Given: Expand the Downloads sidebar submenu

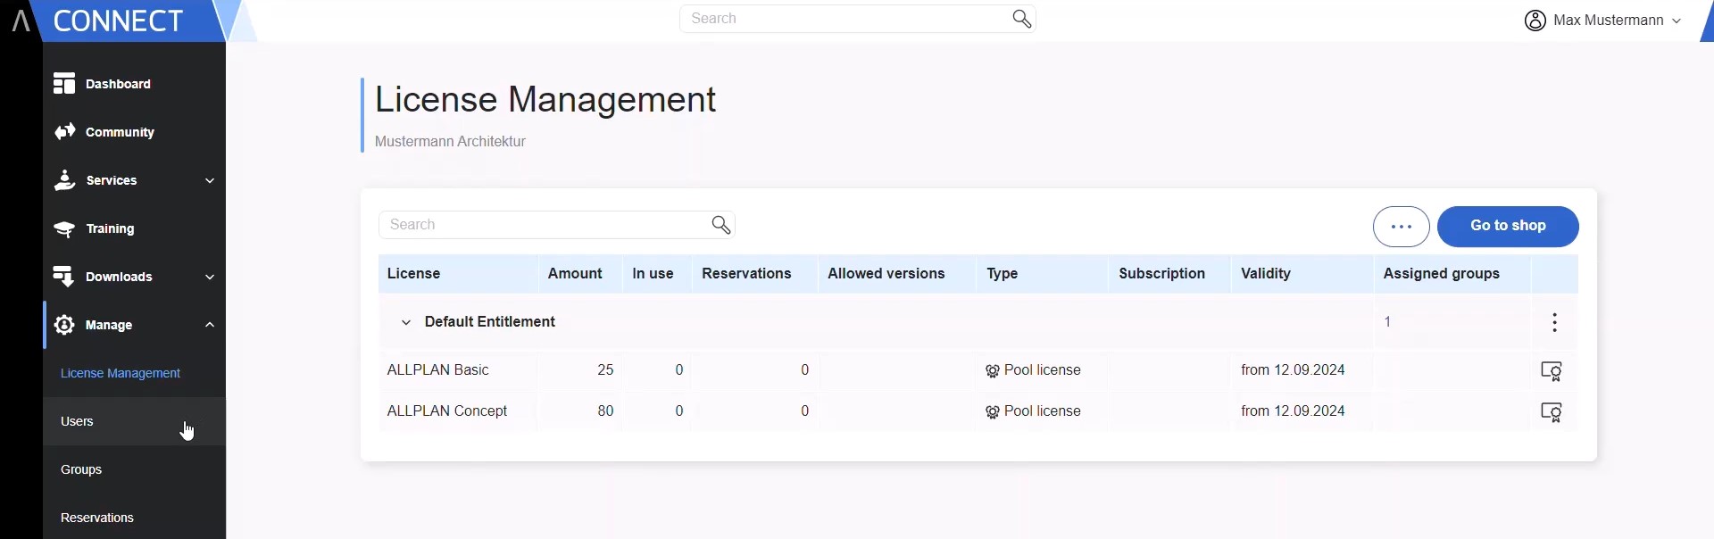Looking at the screenshot, I should [x=210, y=278].
